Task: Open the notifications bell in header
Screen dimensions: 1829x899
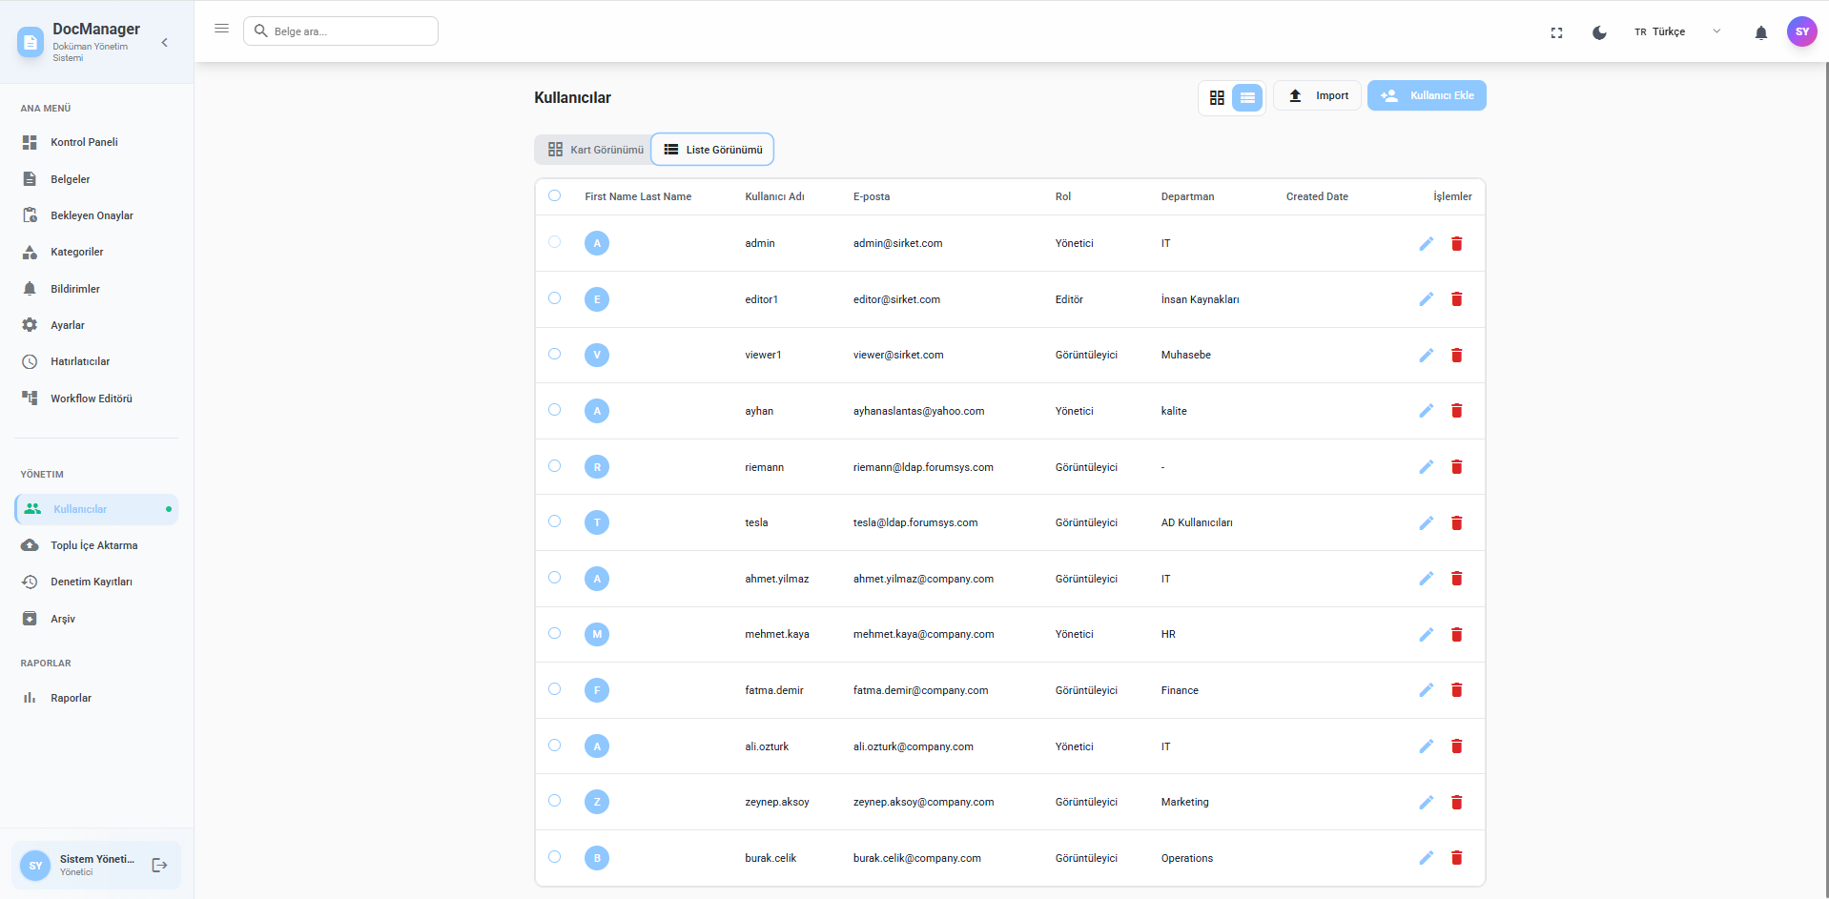Action: 1760,32
